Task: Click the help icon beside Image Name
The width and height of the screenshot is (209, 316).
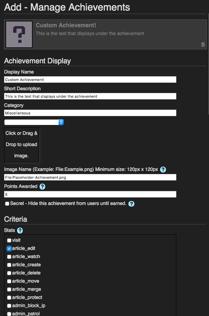Action: (163, 170)
